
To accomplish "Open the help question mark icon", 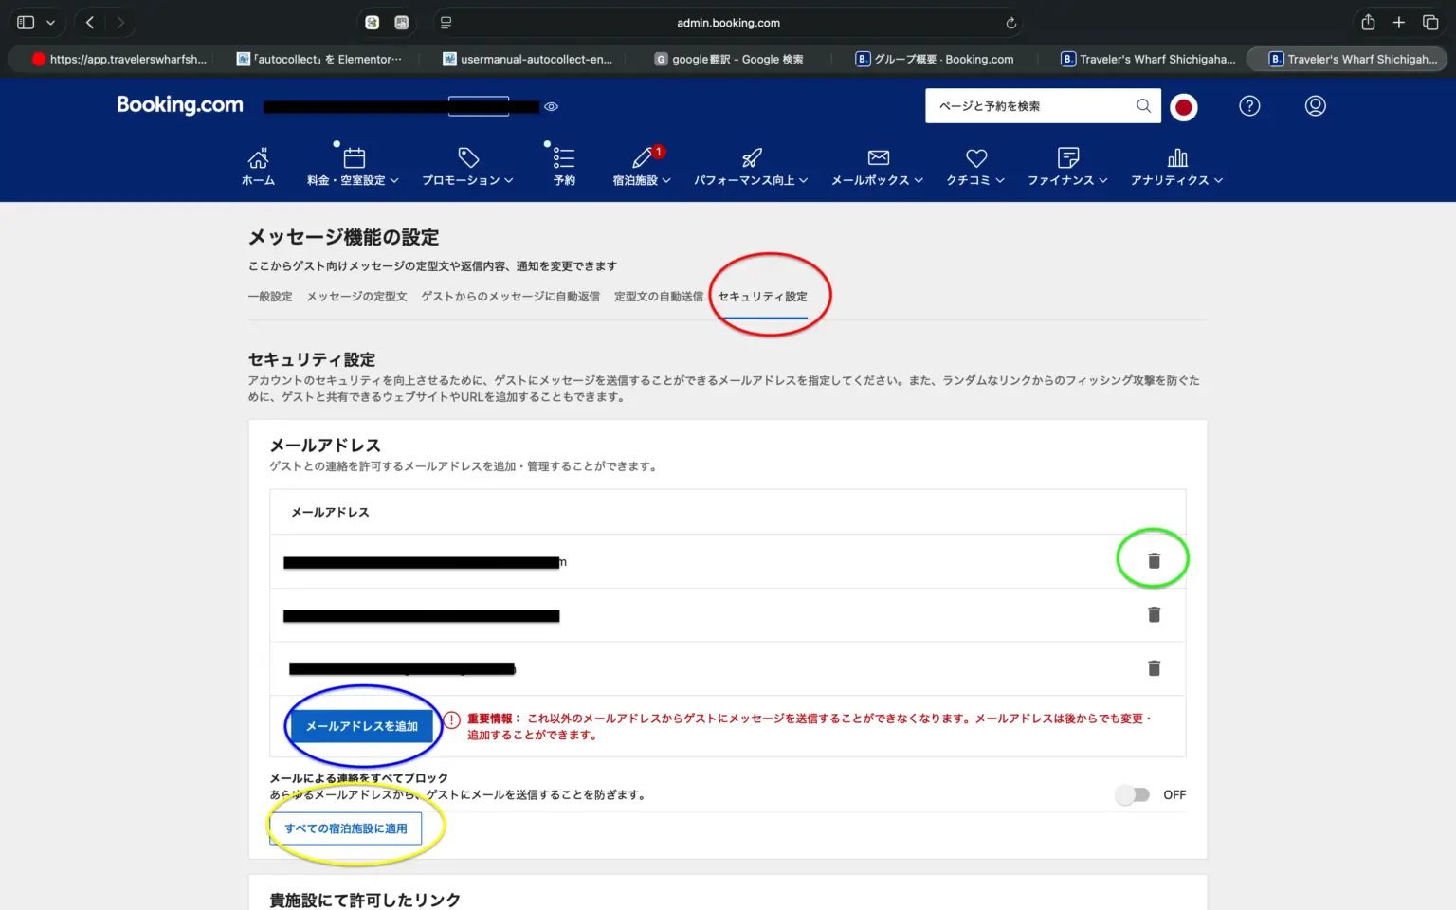I will (1249, 106).
